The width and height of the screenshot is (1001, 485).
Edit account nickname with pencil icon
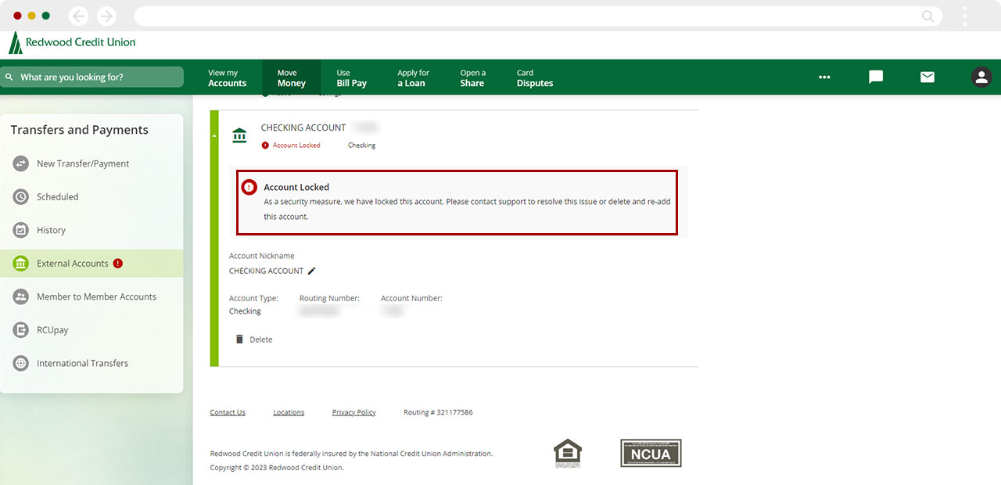(312, 271)
